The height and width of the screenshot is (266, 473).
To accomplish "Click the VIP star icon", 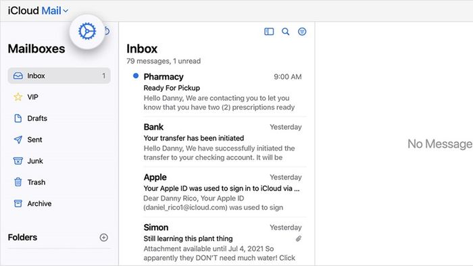I will pyautogui.click(x=18, y=97).
